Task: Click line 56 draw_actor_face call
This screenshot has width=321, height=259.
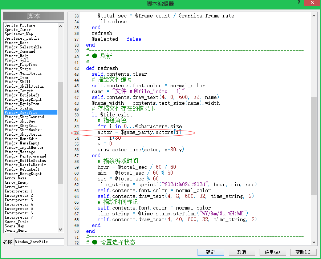Action: pos(141,150)
